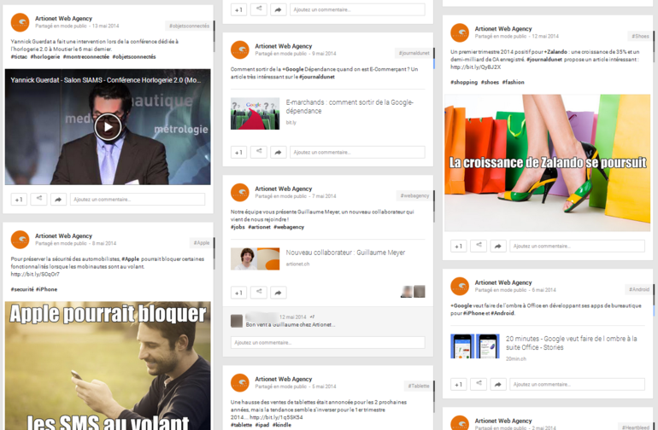View +1 user avatars on Guillaume Meyer post
This screenshot has height=430, width=658.
coord(413,291)
